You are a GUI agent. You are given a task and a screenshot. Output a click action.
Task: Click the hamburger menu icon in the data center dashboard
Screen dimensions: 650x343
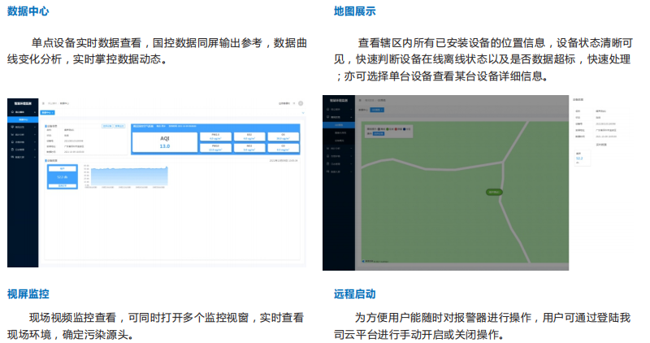coord(44,103)
